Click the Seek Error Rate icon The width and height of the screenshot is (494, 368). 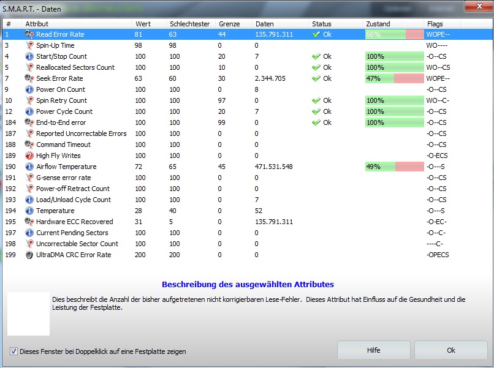[29, 78]
